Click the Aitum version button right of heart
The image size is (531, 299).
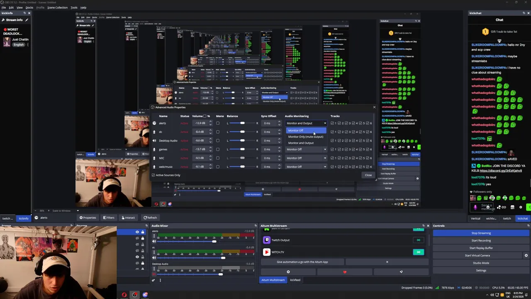[401, 272]
